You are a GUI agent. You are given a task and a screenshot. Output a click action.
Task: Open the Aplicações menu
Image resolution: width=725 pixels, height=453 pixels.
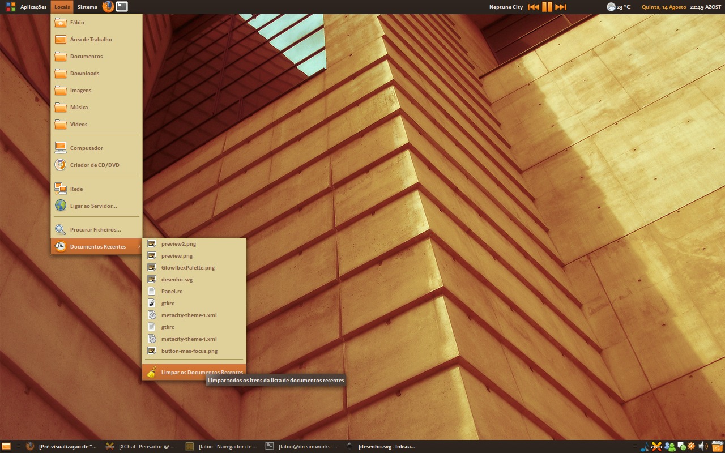[28, 7]
